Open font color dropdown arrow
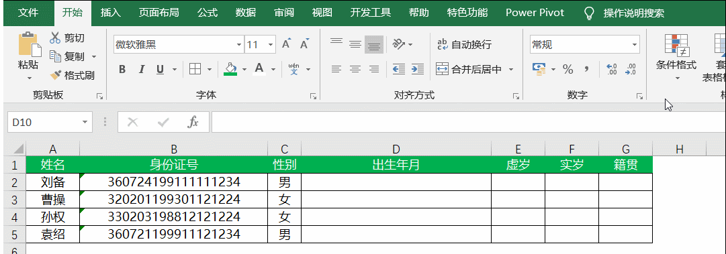Image resolution: width=726 pixels, height=254 pixels. 273,70
